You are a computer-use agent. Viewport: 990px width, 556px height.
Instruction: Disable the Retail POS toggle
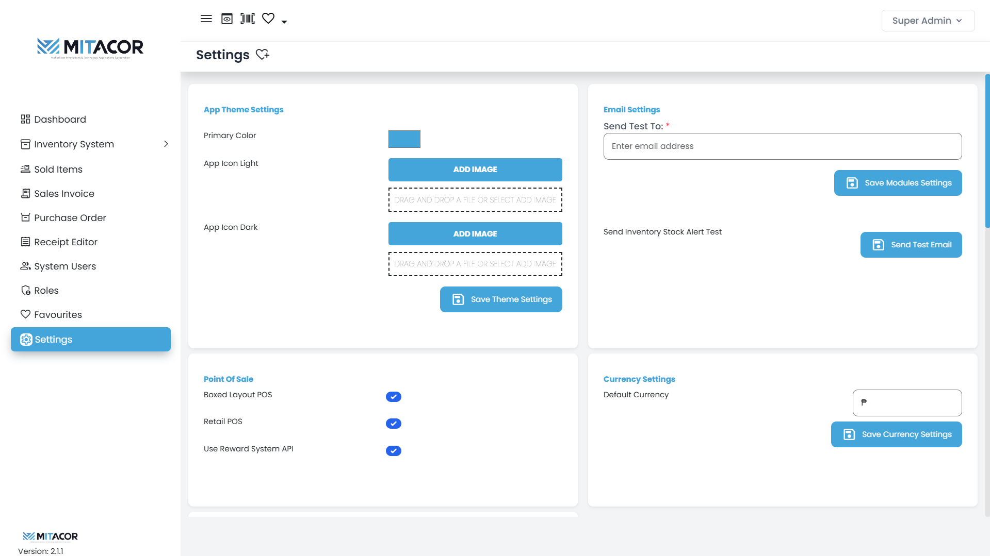(393, 424)
